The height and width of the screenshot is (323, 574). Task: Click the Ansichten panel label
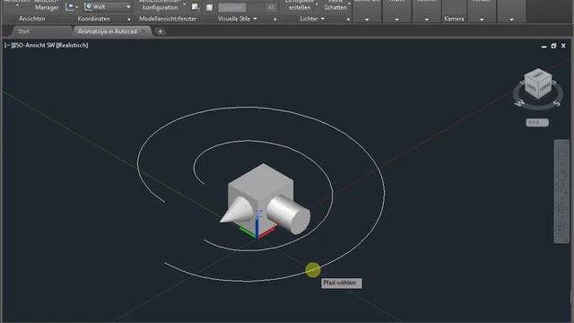click(x=32, y=19)
